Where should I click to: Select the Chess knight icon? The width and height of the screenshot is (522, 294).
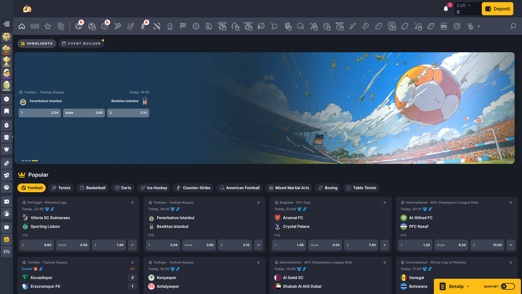(170, 26)
